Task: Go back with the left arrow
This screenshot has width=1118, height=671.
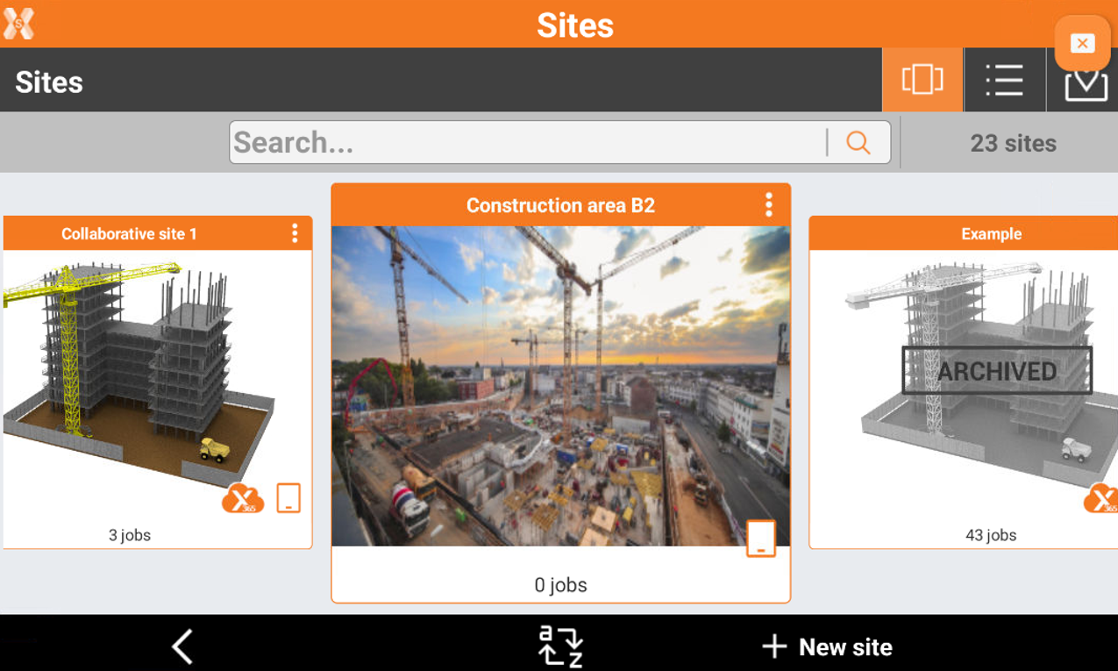Action: (182, 646)
